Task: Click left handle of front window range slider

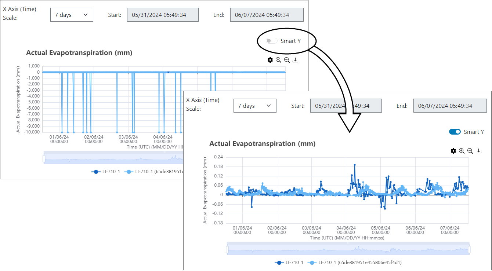Action: pyautogui.click(x=227, y=250)
